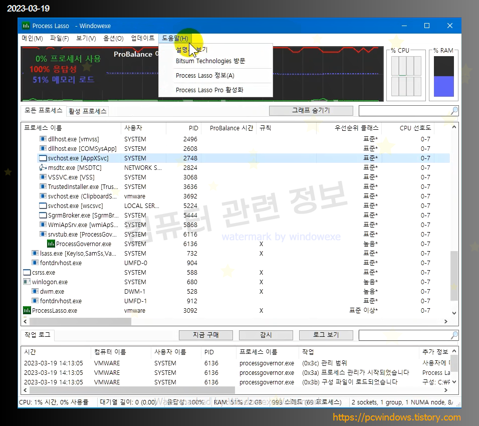Click the SgrmBroker.exe process icon
The width and height of the screenshot is (479, 426).
pos(43,215)
